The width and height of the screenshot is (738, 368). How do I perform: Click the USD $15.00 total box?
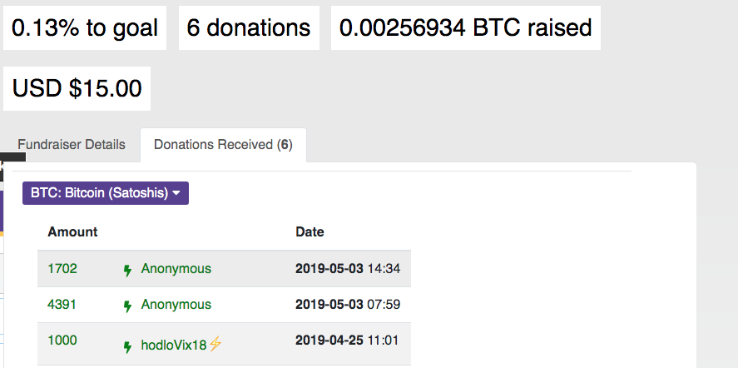pos(77,88)
